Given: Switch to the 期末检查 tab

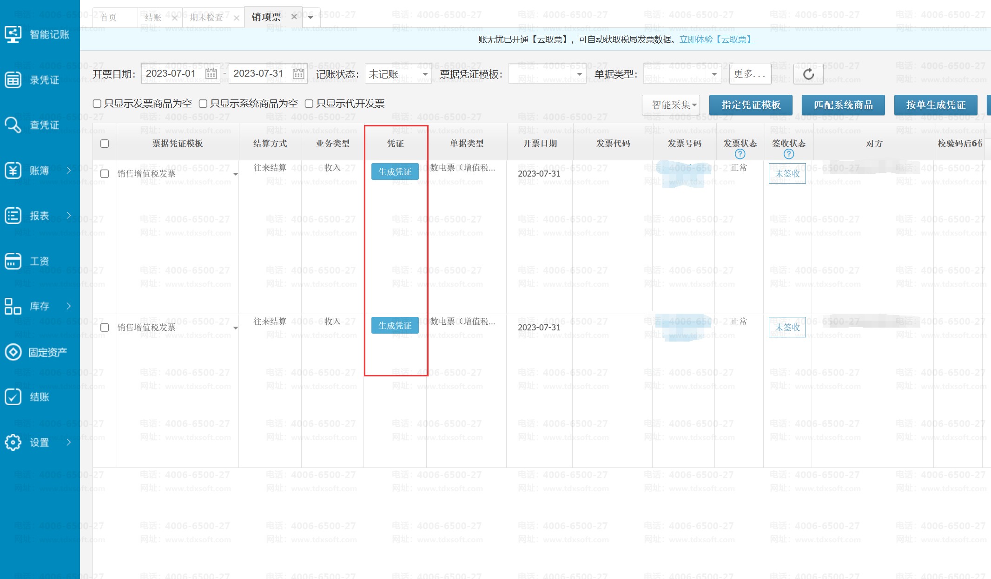Looking at the screenshot, I should [x=206, y=18].
